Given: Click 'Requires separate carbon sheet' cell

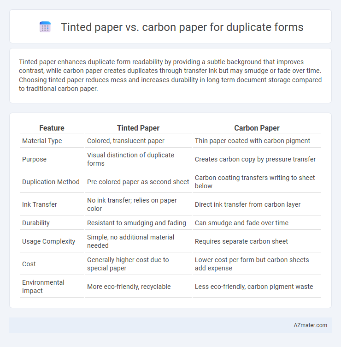Looking at the screenshot, I should click(241, 241).
